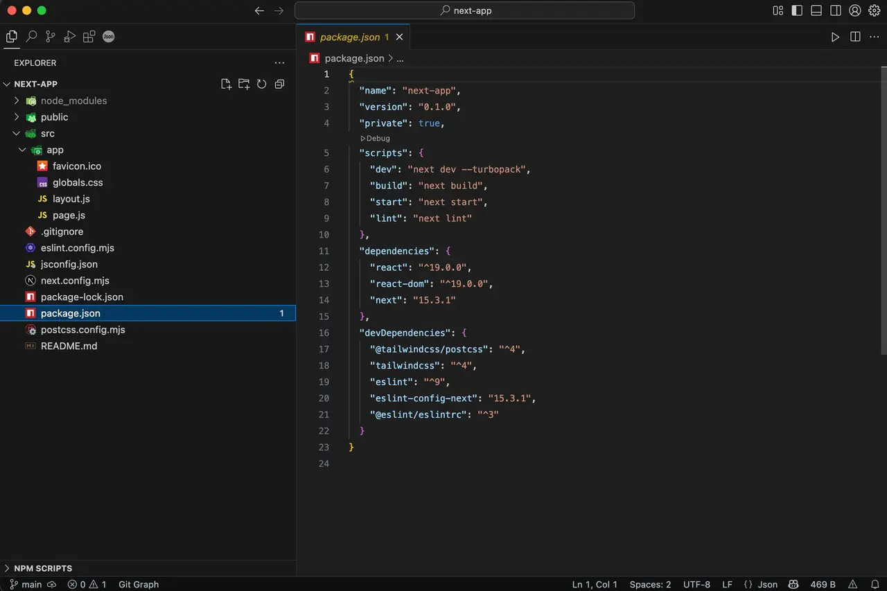Open notifications bell in status bar
Viewport: 887px width, 591px height.
pos(875,584)
